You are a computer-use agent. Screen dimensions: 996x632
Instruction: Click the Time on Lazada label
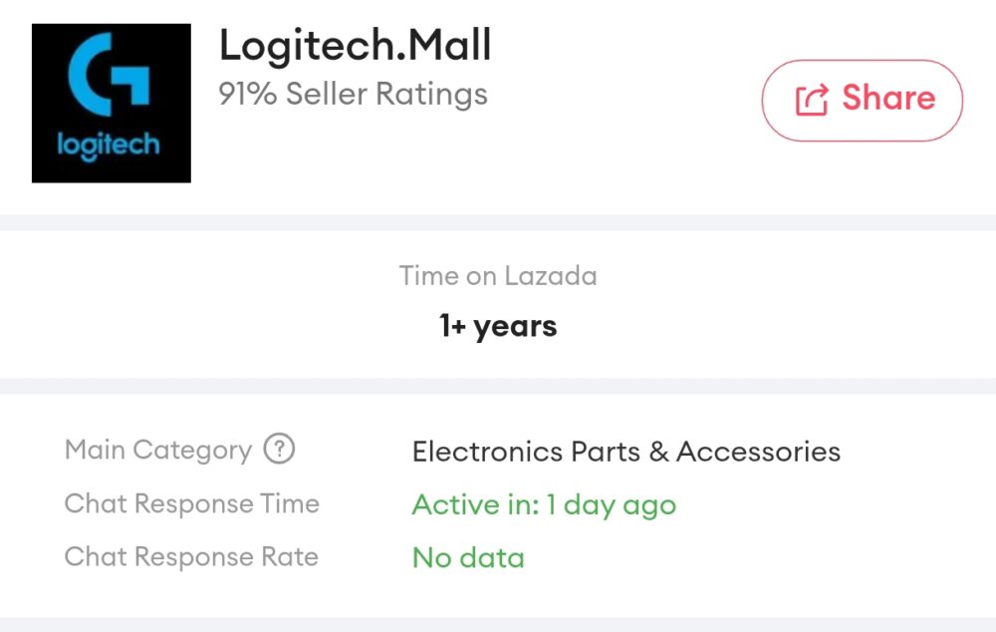(497, 276)
